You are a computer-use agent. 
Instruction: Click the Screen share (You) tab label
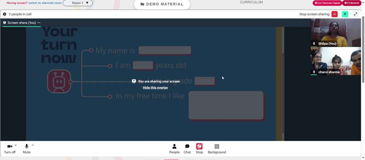[22, 23]
